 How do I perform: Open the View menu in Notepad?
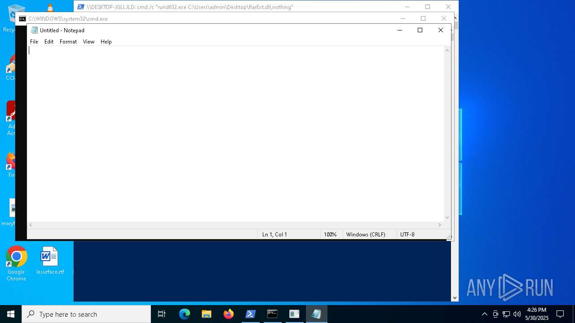click(88, 42)
